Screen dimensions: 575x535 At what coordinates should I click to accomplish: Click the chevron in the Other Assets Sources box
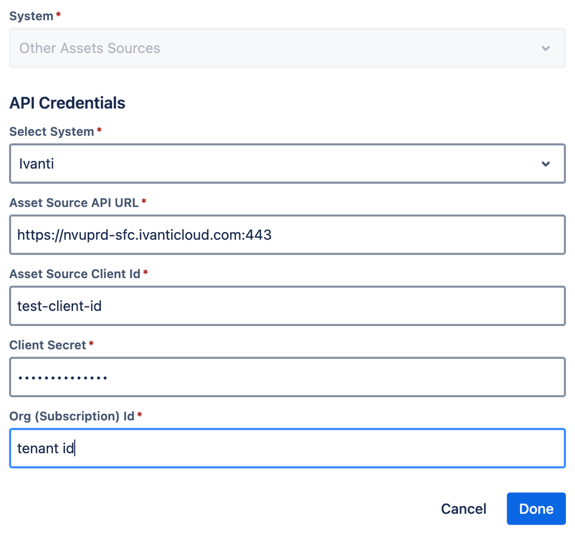click(x=546, y=48)
